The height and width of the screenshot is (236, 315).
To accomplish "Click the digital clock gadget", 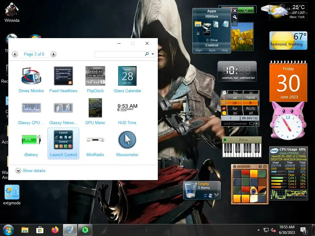I will click(237, 71).
